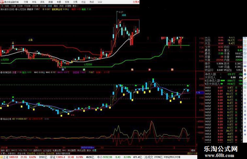Screen dimensions: 247x159
Task: Click the blue move-arrows icon in right toolbar
Action: click(245, 74)
